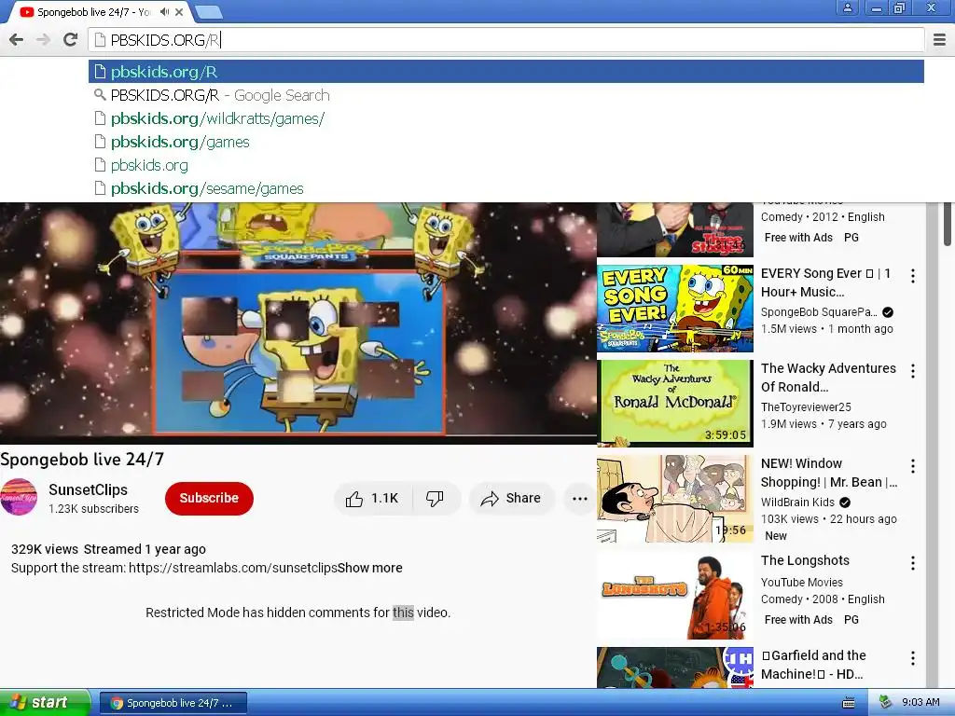Image resolution: width=955 pixels, height=716 pixels.
Task: Click the search magnifier icon in suggestions
Action: click(100, 96)
